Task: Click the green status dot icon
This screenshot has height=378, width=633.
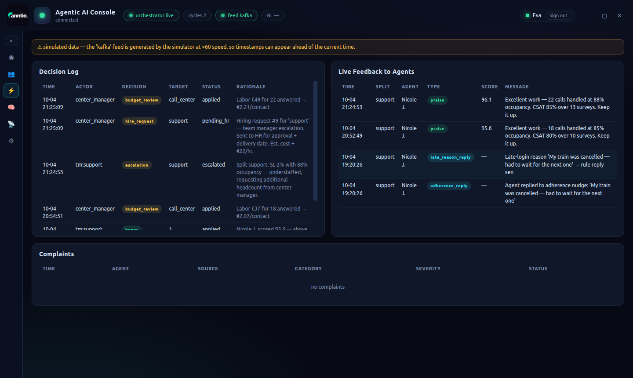Action: coord(42,15)
